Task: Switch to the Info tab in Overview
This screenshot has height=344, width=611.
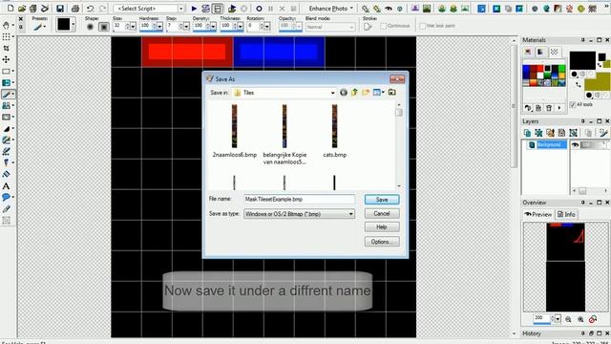Action: 566,214
